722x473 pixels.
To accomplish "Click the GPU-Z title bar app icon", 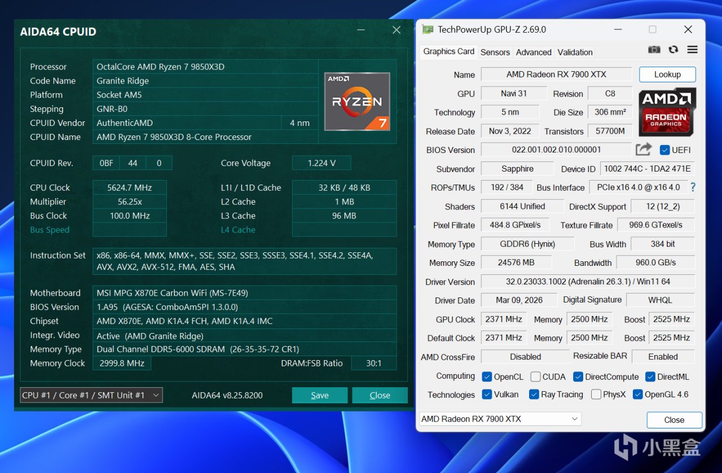I will (428, 29).
